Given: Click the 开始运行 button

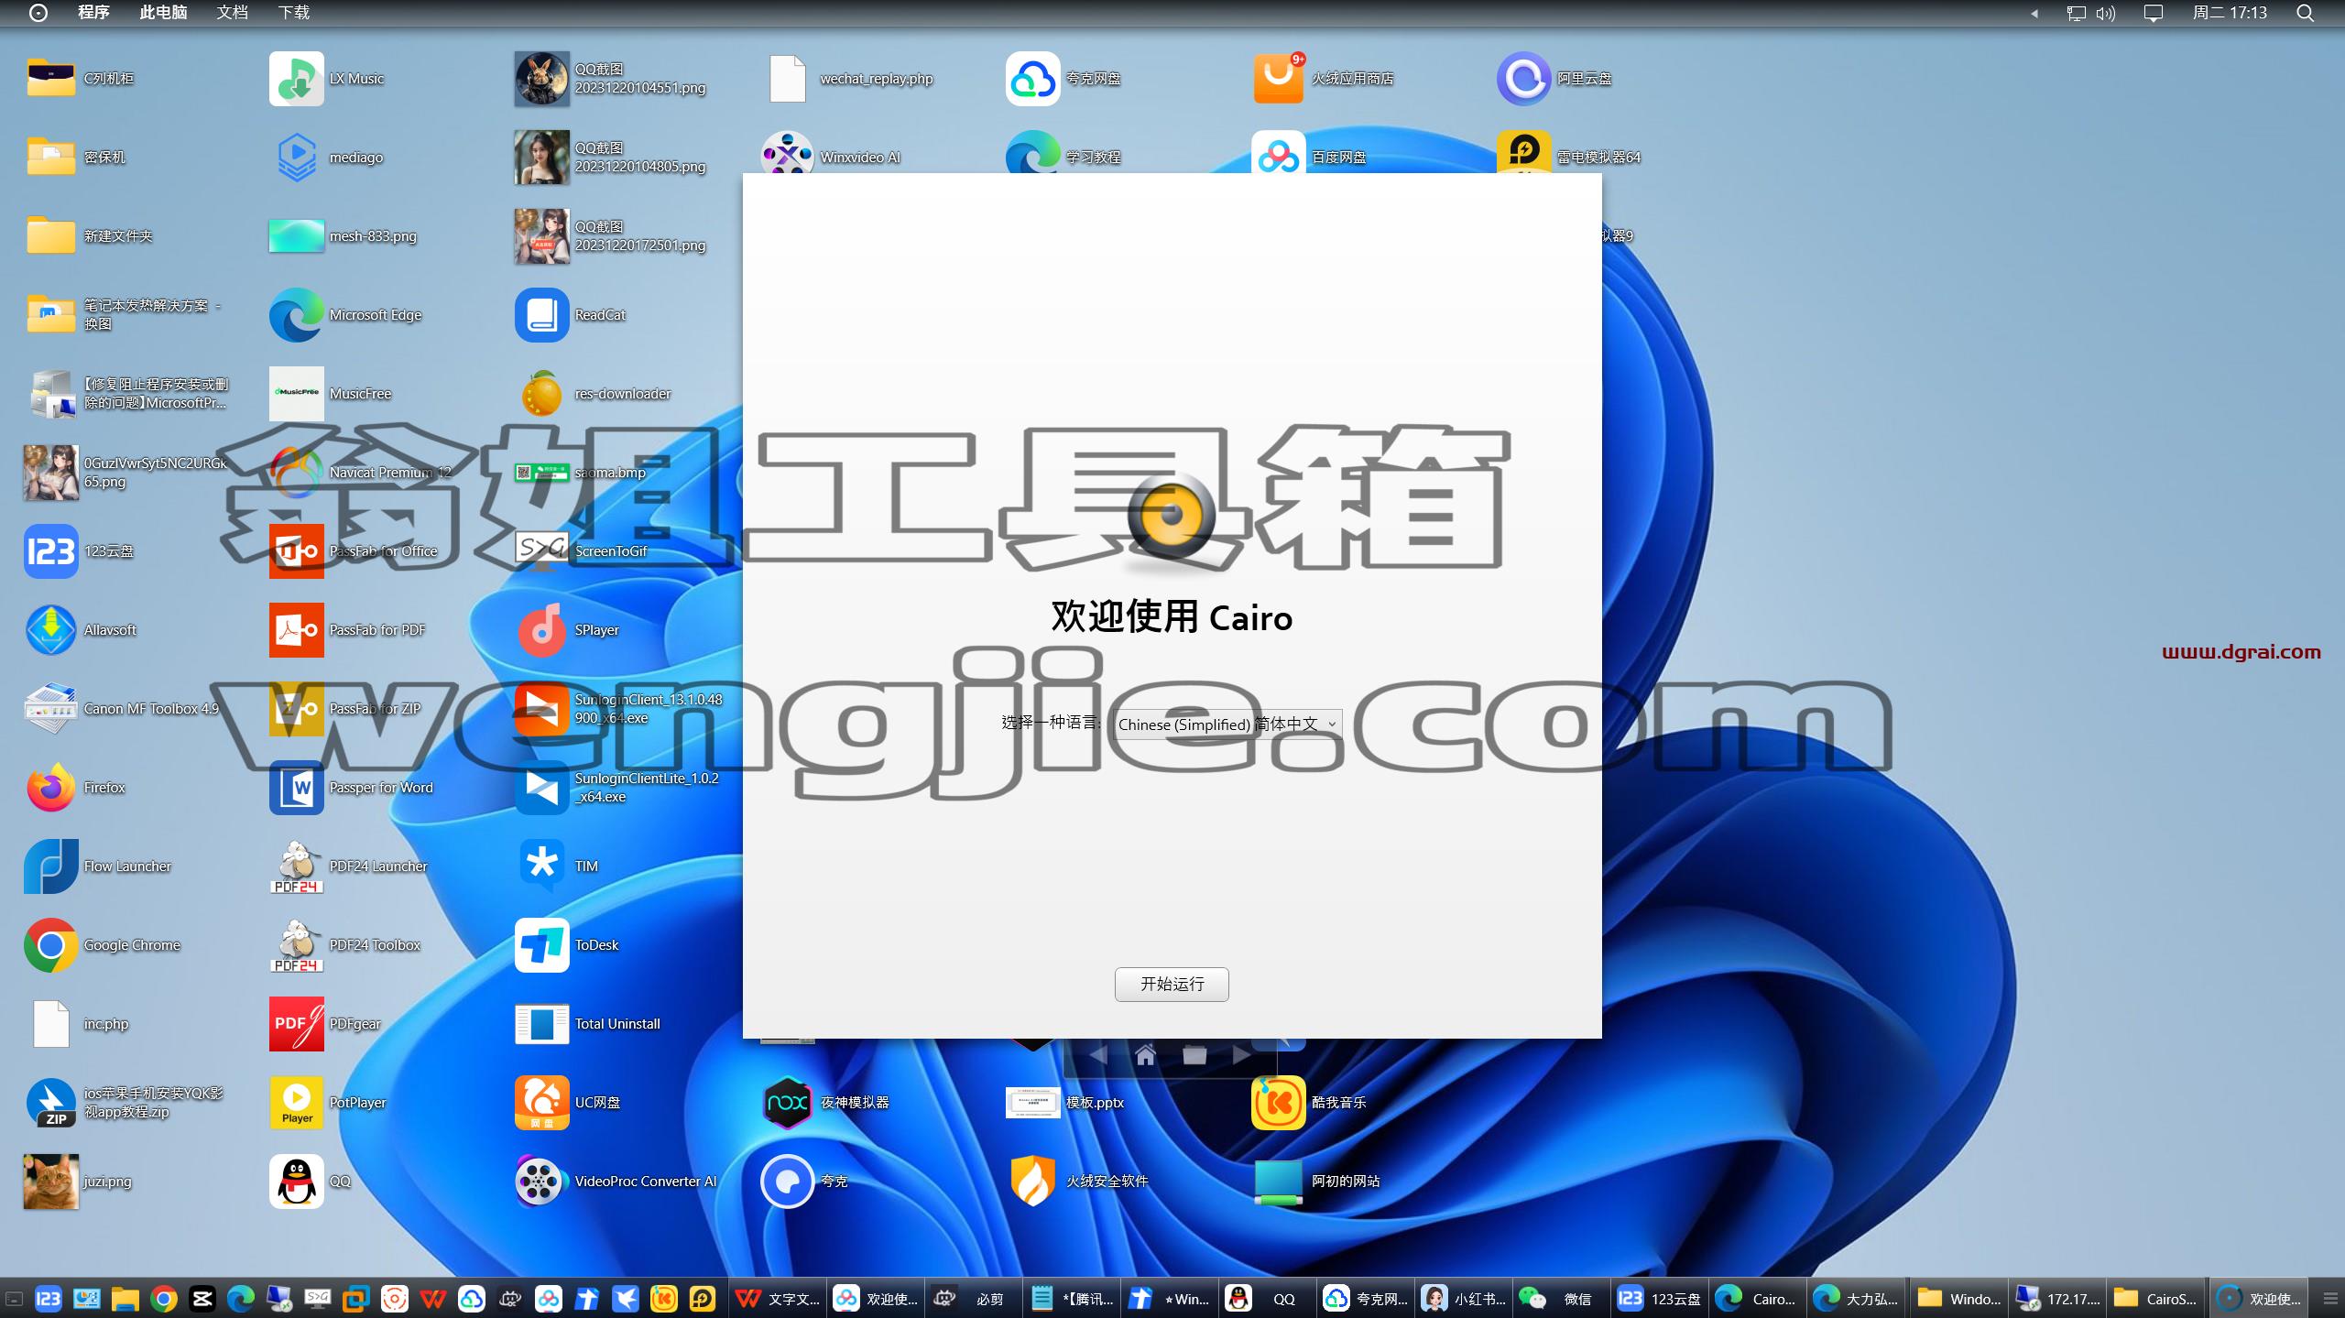Looking at the screenshot, I should [1172, 984].
